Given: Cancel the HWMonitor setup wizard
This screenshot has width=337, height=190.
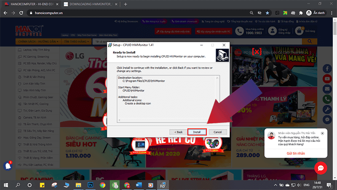Looking at the screenshot, I should click(x=218, y=132).
